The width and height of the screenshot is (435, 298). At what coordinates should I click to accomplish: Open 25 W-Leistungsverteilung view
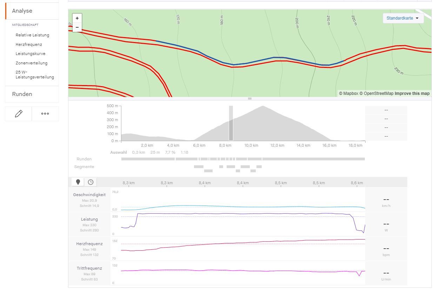(35, 75)
